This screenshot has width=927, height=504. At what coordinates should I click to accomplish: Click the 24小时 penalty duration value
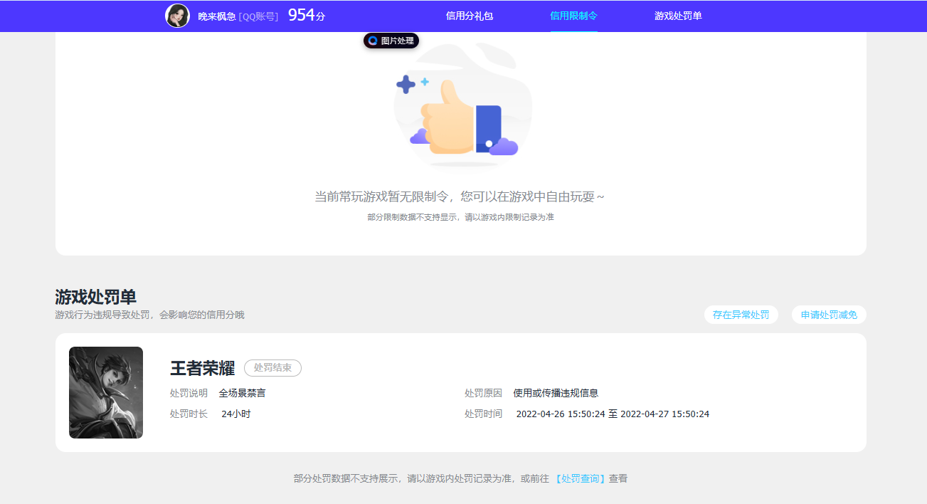click(235, 414)
